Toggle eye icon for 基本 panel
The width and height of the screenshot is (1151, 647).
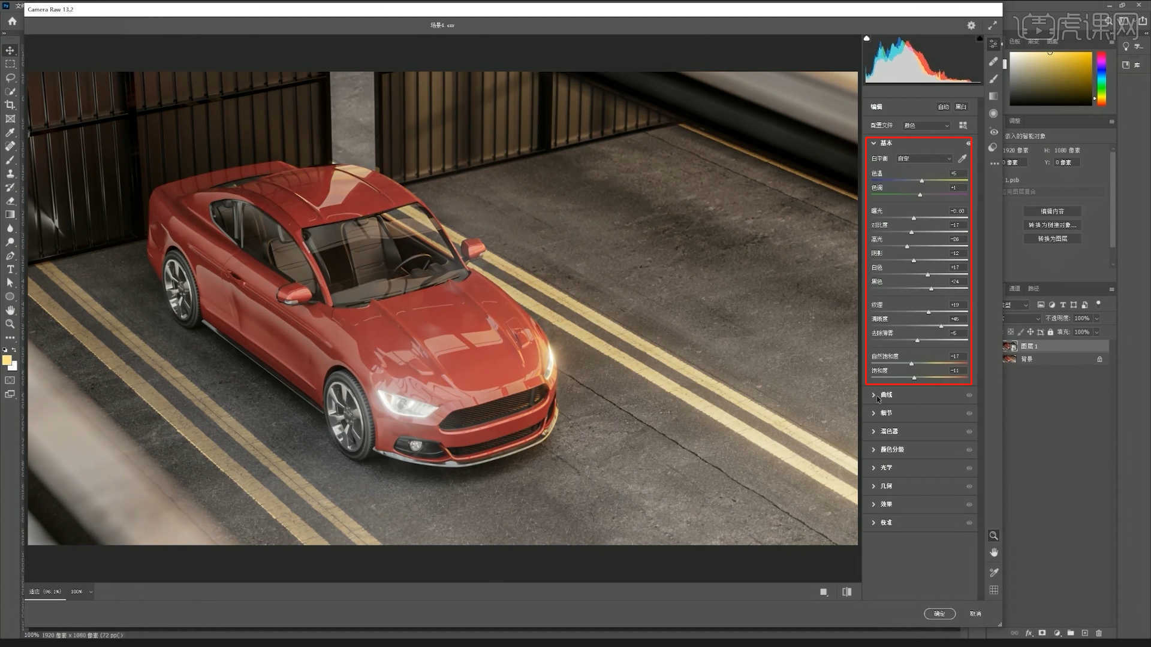(968, 143)
